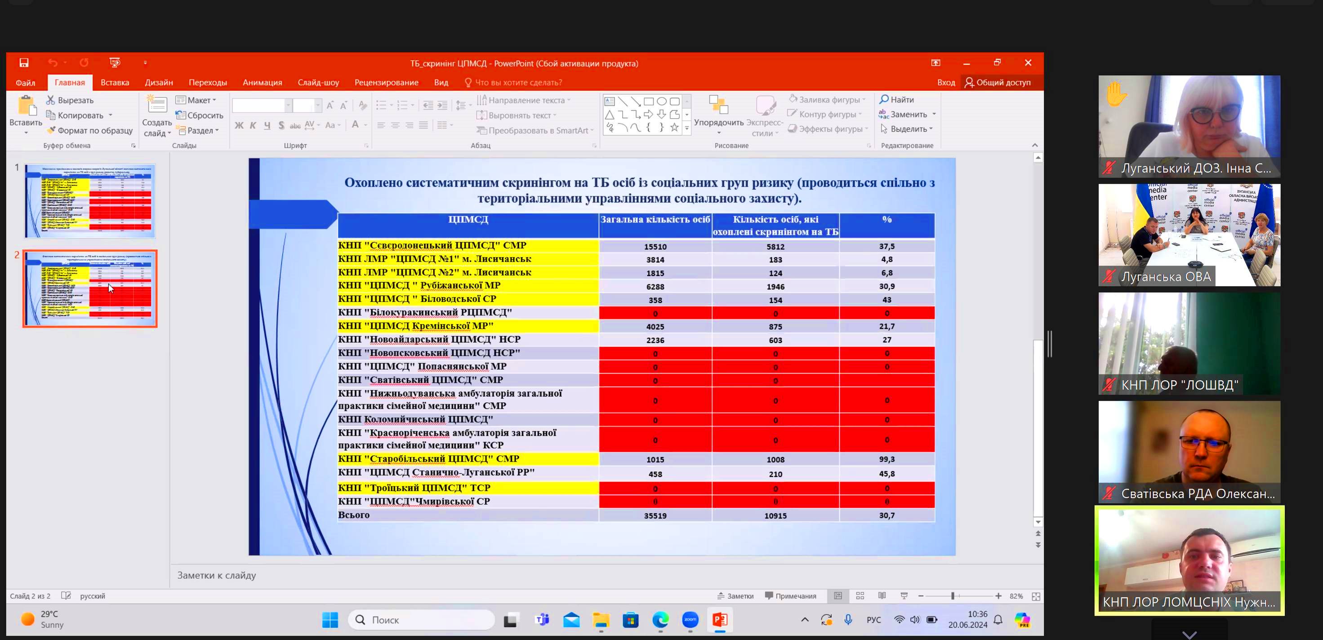Click the Redo icon in quick access
1323x640 pixels.
tap(84, 62)
